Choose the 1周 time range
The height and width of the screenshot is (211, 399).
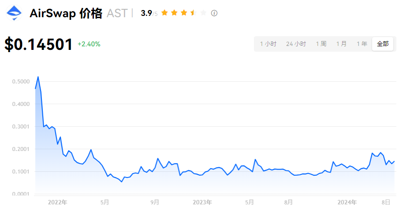321,44
